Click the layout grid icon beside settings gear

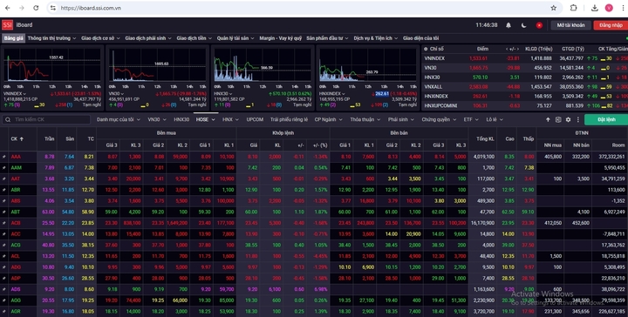pos(558,119)
